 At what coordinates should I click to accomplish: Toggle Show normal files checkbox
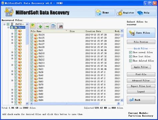(x=130, y=52)
